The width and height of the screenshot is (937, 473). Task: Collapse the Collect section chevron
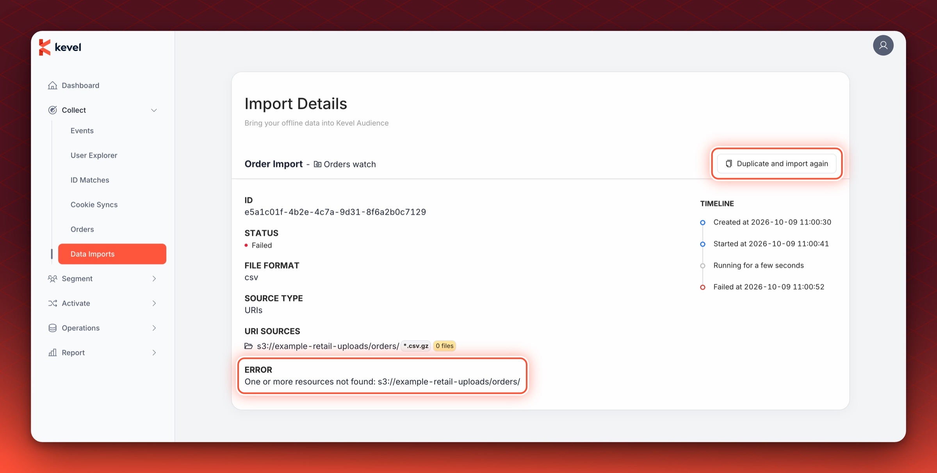[x=154, y=110]
